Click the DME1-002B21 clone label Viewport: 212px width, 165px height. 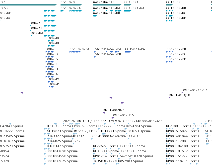click(x=114, y=110)
